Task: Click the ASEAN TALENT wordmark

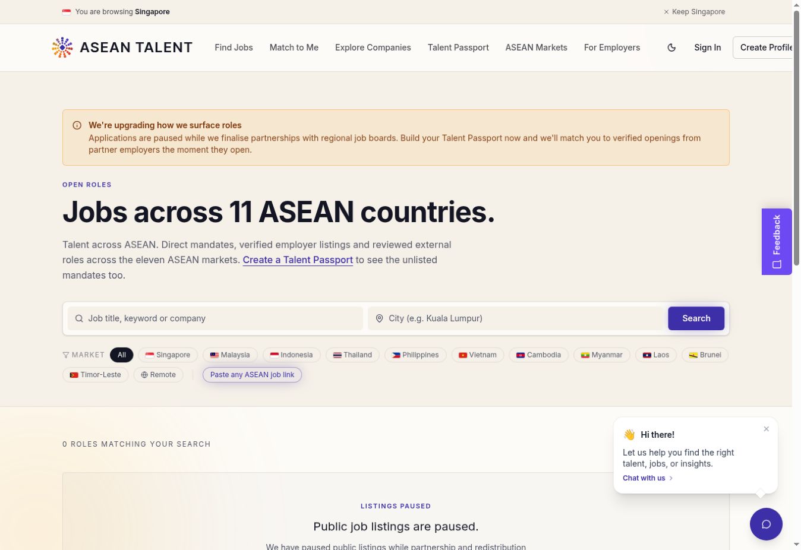Action: 136,48
